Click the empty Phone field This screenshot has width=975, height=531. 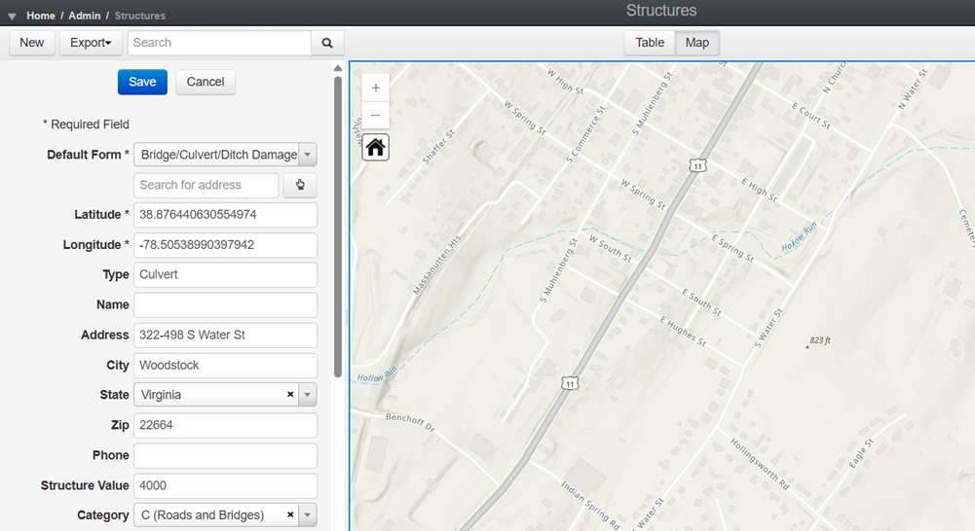coord(225,455)
